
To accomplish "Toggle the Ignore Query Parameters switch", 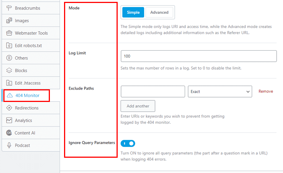I will click(x=128, y=143).
